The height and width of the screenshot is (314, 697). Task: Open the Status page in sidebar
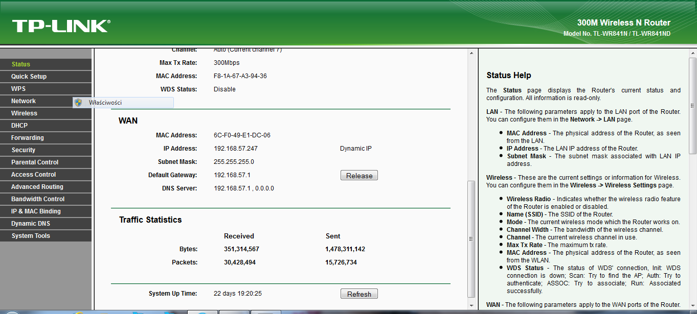click(21, 64)
